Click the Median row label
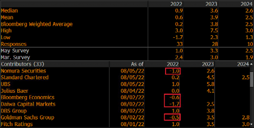 click(10, 11)
